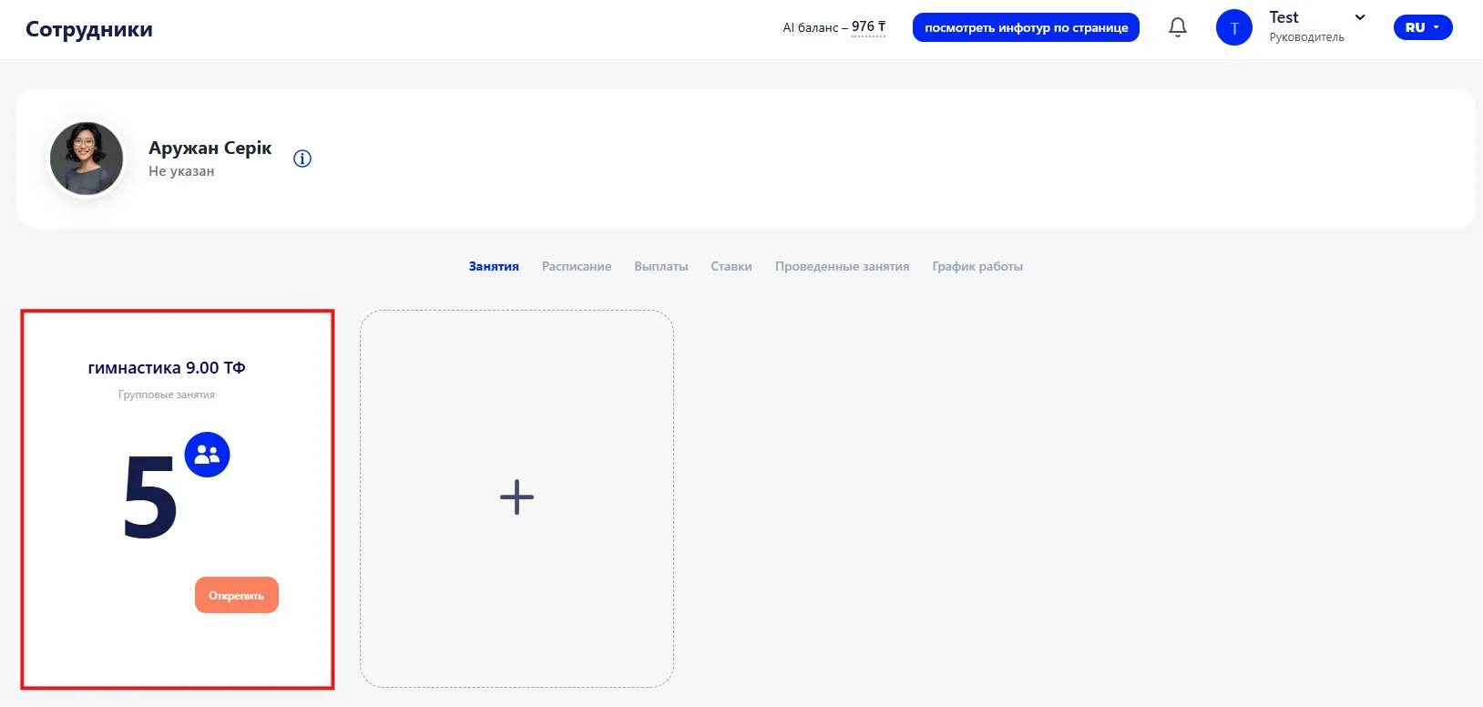1483x707 pixels.
Task: Click the large number 5 on the card
Action: pyautogui.click(x=150, y=497)
